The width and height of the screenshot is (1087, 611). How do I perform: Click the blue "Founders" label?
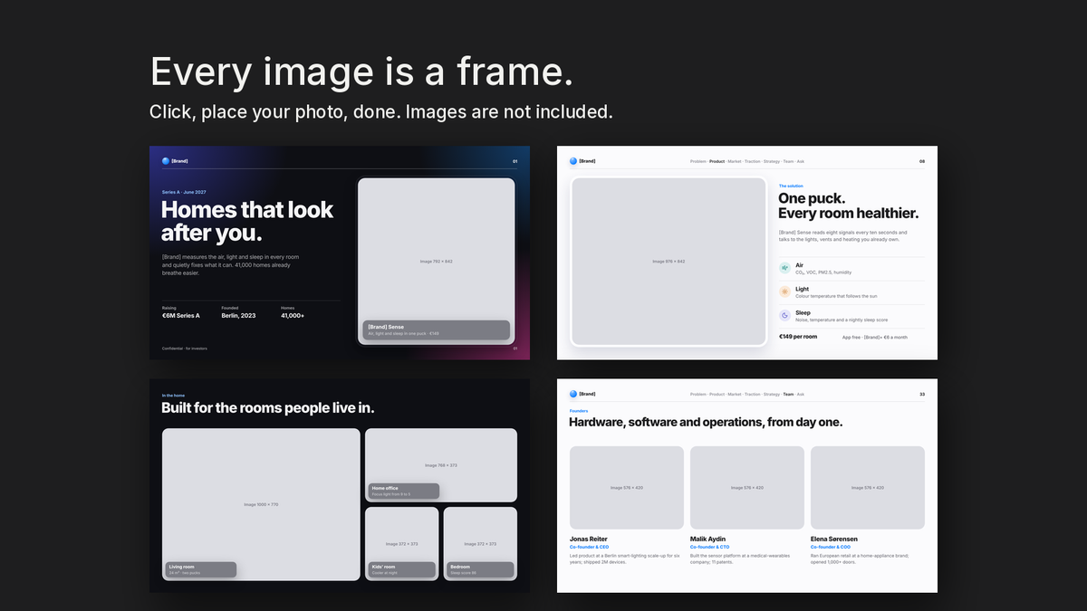pyautogui.click(x=579, y=411)
